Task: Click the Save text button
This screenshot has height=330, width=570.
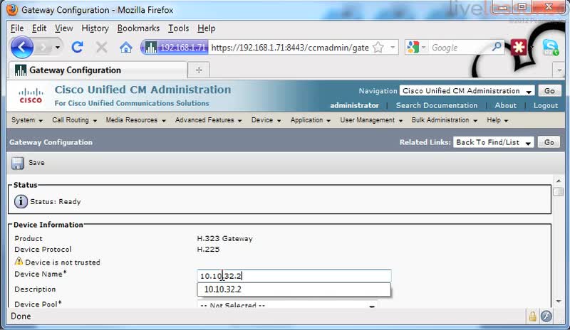Action: pyautogui.click(x=36, y=163)
